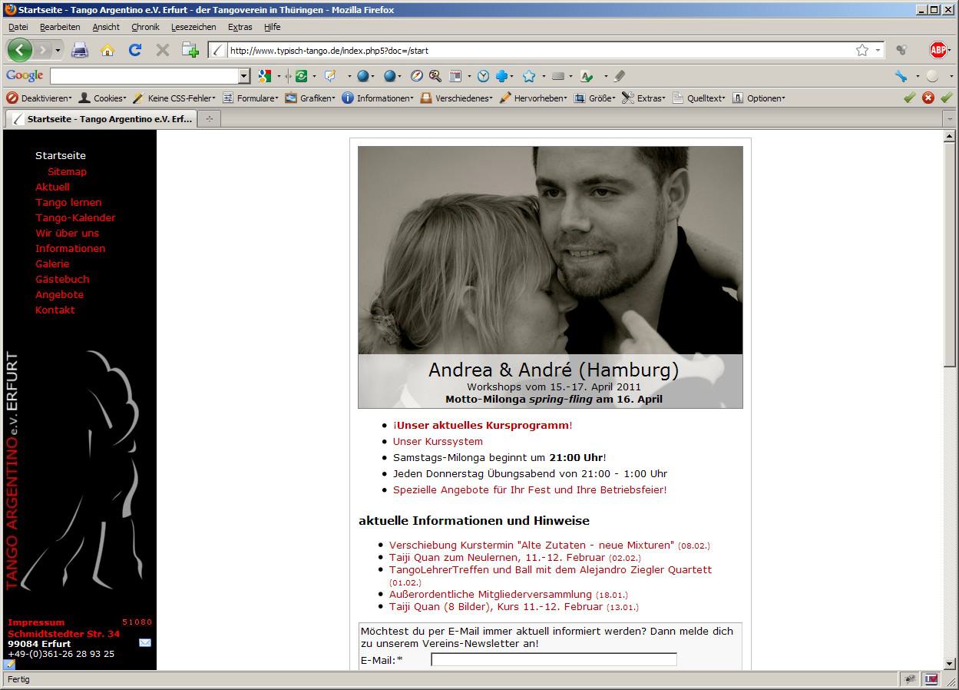Go to the home page icon
959x690 pixels.
tap(107, 50)
